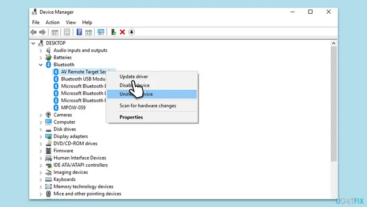Viewport: 367px width, 207px height.
Task: Expand the Batteries chevron
Action: 41,57
